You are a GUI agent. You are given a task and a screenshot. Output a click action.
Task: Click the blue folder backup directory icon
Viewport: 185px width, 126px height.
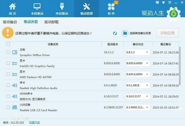pyautogui.click(x=125, y=33)
